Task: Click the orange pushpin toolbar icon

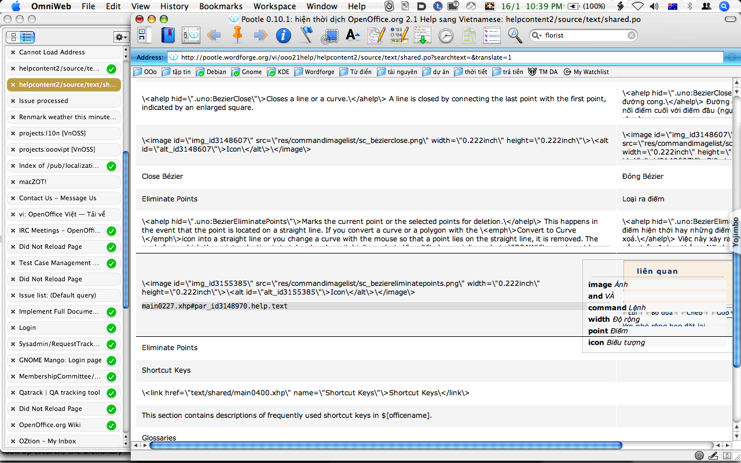Action: [237, 35]
